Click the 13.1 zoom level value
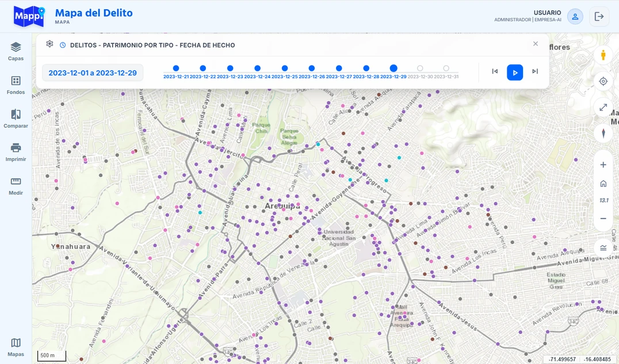Screen dimensions: 619x364 [x=603, y=201]
